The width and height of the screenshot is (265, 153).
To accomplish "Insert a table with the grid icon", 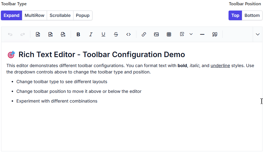I will pyautogui.click(x=169, y=34).
